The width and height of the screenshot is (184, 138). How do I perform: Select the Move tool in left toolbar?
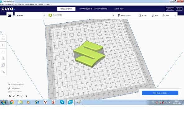click(3, 38)
